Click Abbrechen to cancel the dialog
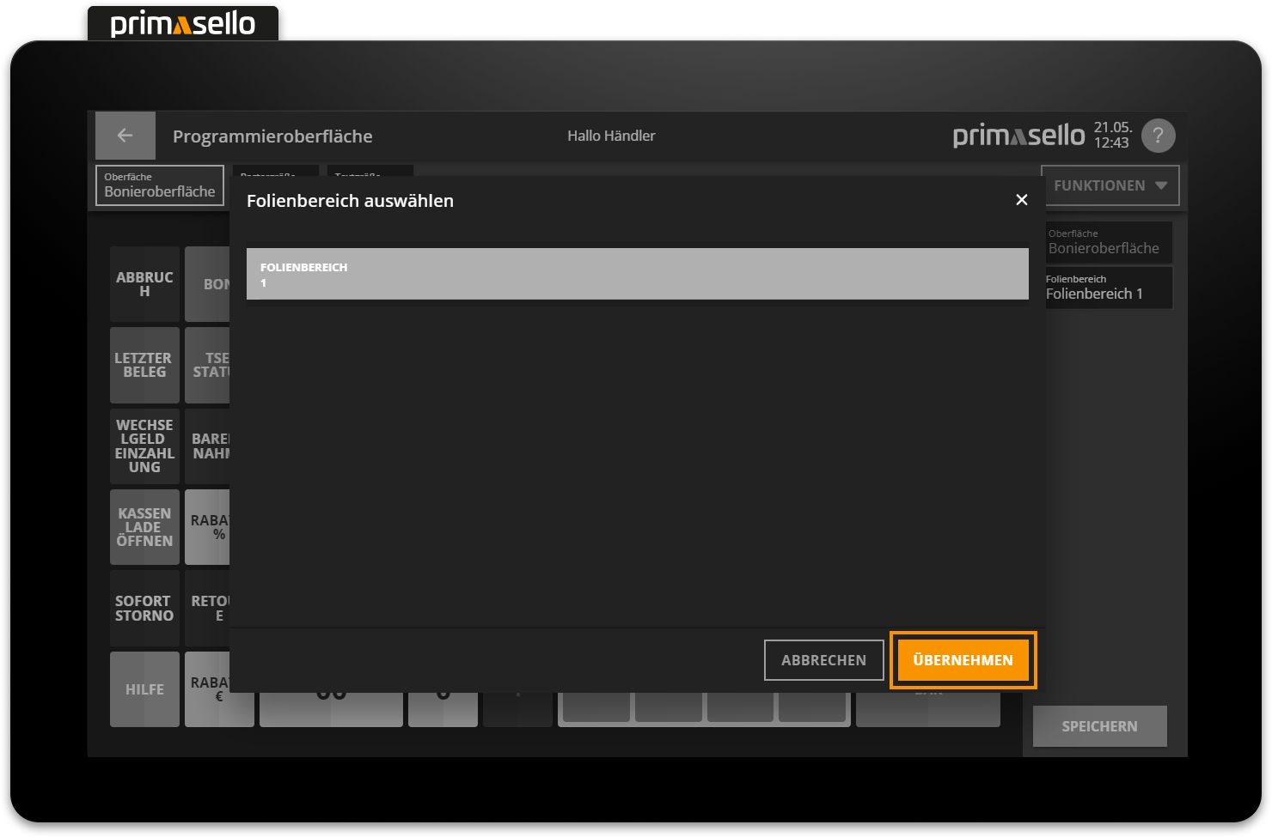This screenshot has height=837, width=1272. (823, 660)
